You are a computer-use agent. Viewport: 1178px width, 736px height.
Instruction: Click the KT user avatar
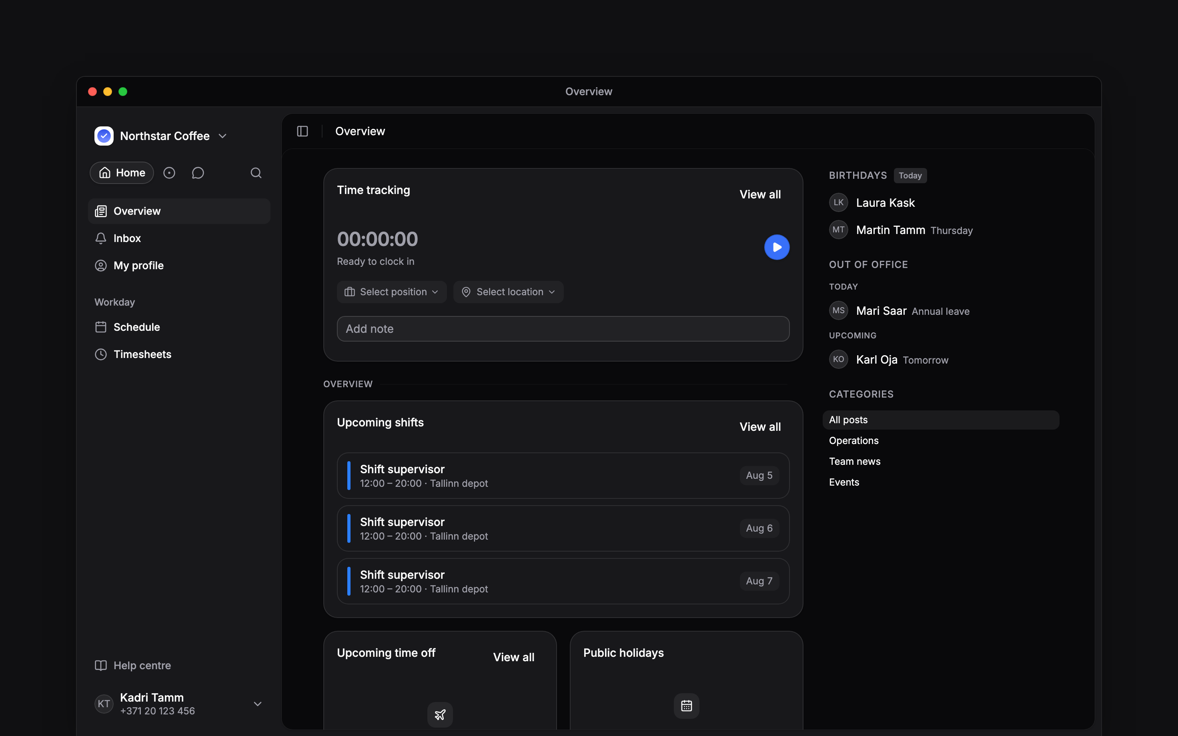click(x=104, y=704)
